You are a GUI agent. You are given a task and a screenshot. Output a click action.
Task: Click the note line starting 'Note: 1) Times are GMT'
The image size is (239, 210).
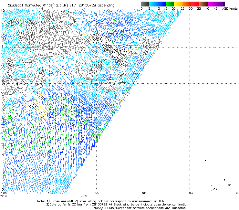(101, 201)
